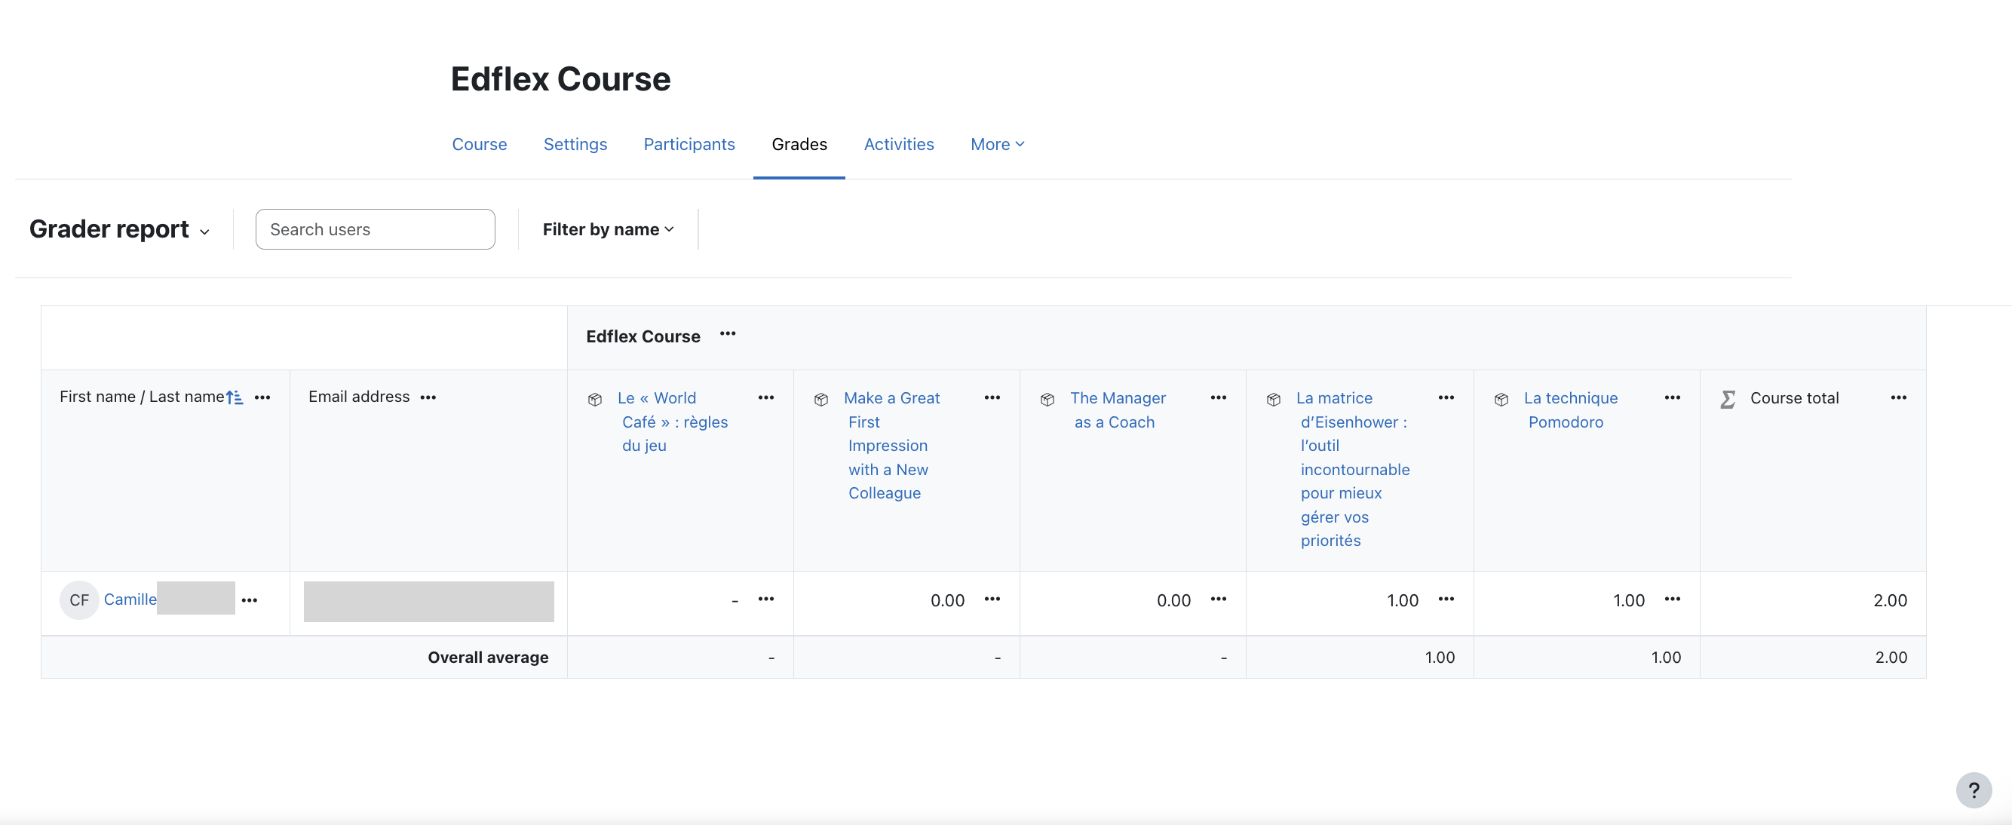The image size is (2012, 825).
Task: Open Make a Great First Impression column actions
Action: (x=992, y=397)
